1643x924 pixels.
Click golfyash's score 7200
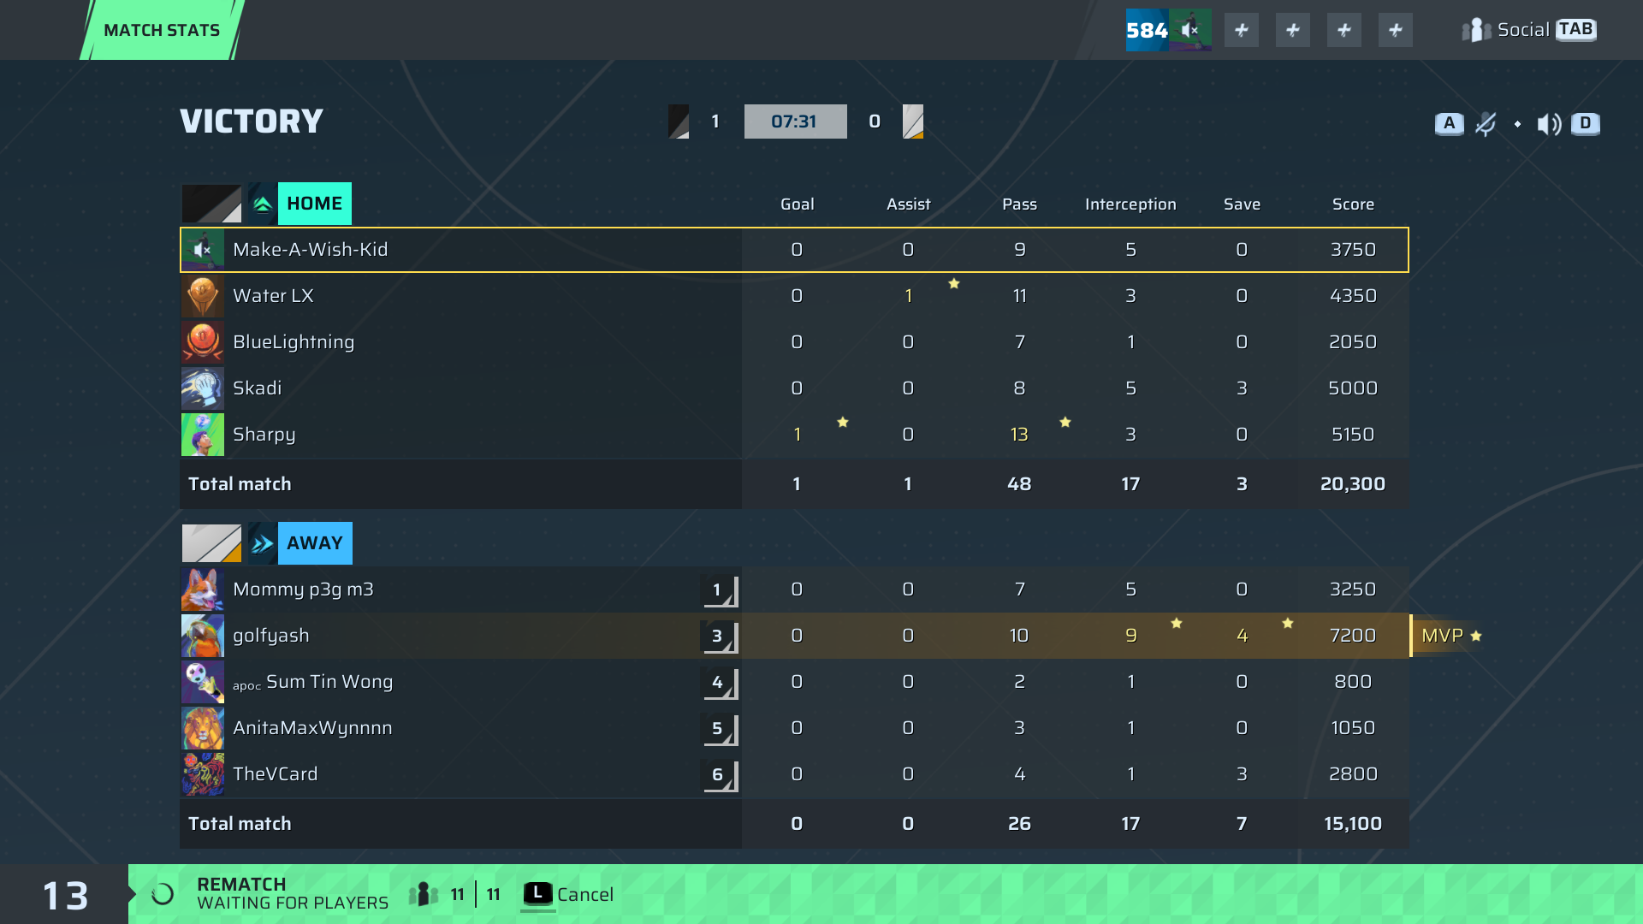[1353, 636]
